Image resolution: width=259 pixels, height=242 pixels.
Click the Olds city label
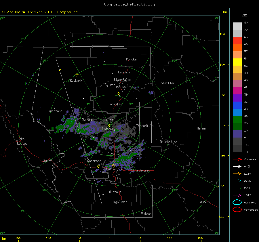(110, 120)
